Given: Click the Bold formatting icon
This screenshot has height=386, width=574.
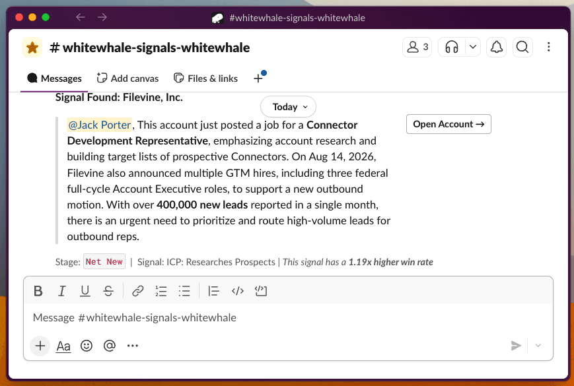Looking at the screenshot, I should pos(38,292).
